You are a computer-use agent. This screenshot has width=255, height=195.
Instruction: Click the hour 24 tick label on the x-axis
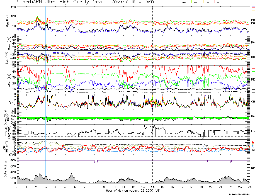[250, 187]
